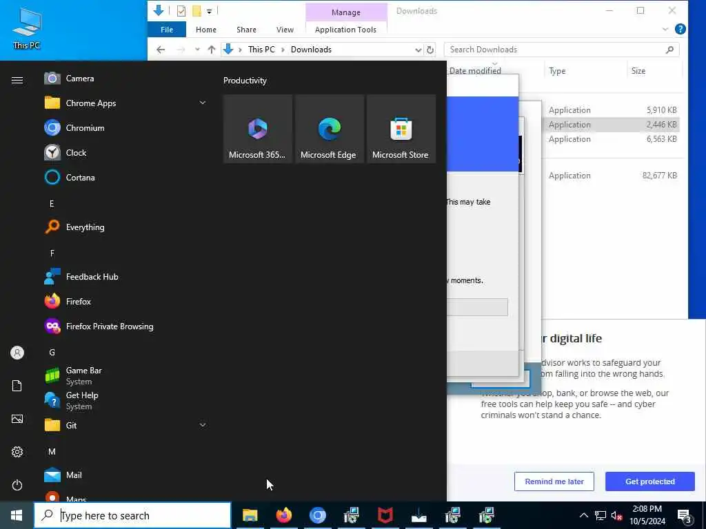Click the Microsoft Edge tile
Viewport: 706px width, 529px height.
(x=329, y=129)
